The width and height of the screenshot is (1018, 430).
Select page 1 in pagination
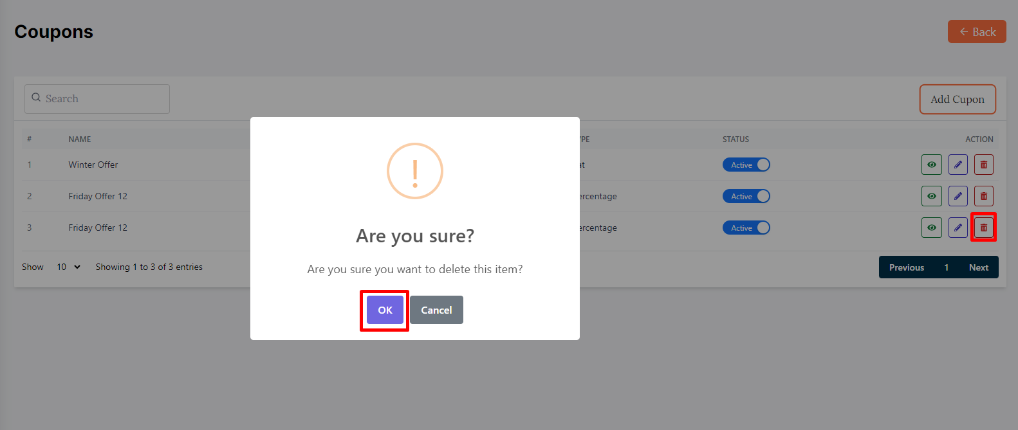(946, 267)
